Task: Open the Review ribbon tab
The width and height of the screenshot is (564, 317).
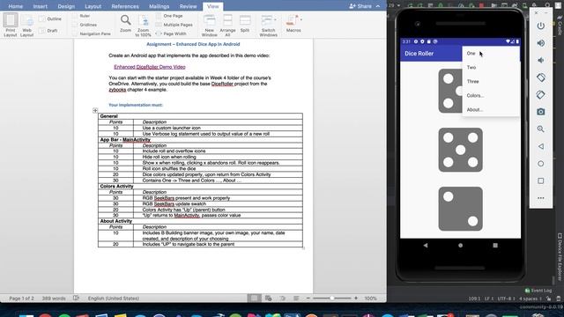Action: click(188, 6)
